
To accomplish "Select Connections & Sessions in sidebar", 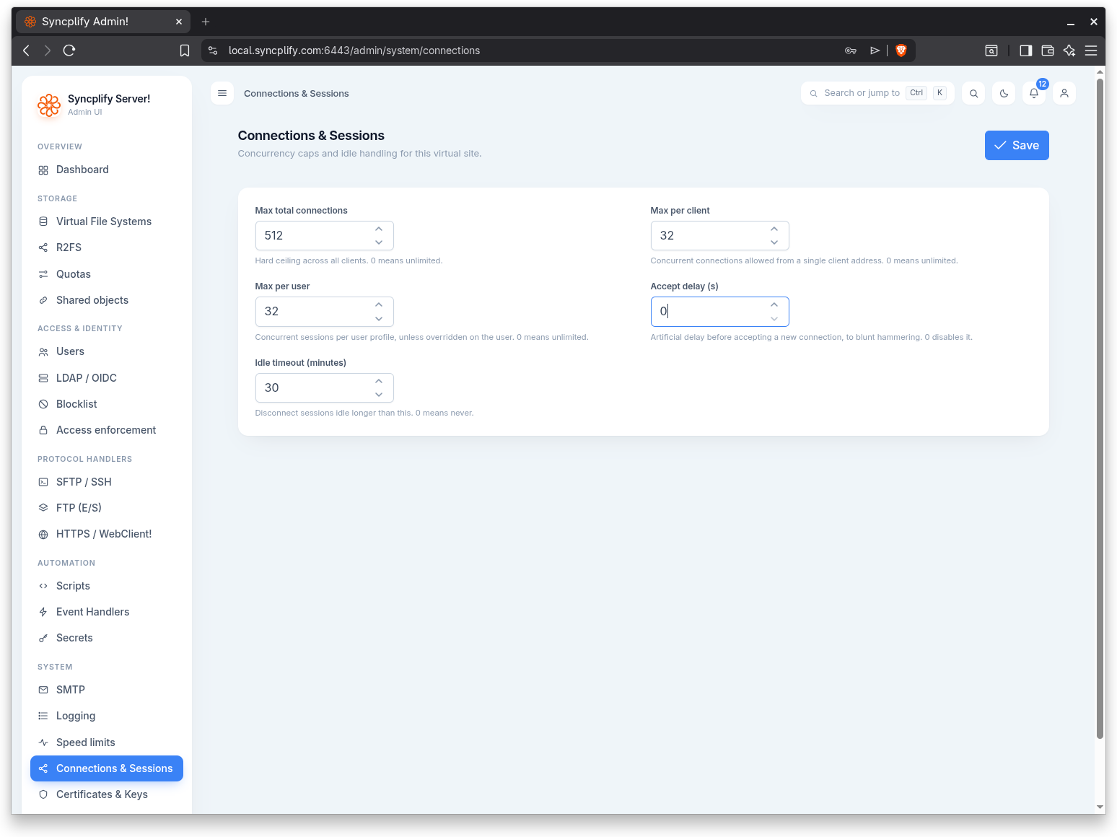I will point(107,768).
